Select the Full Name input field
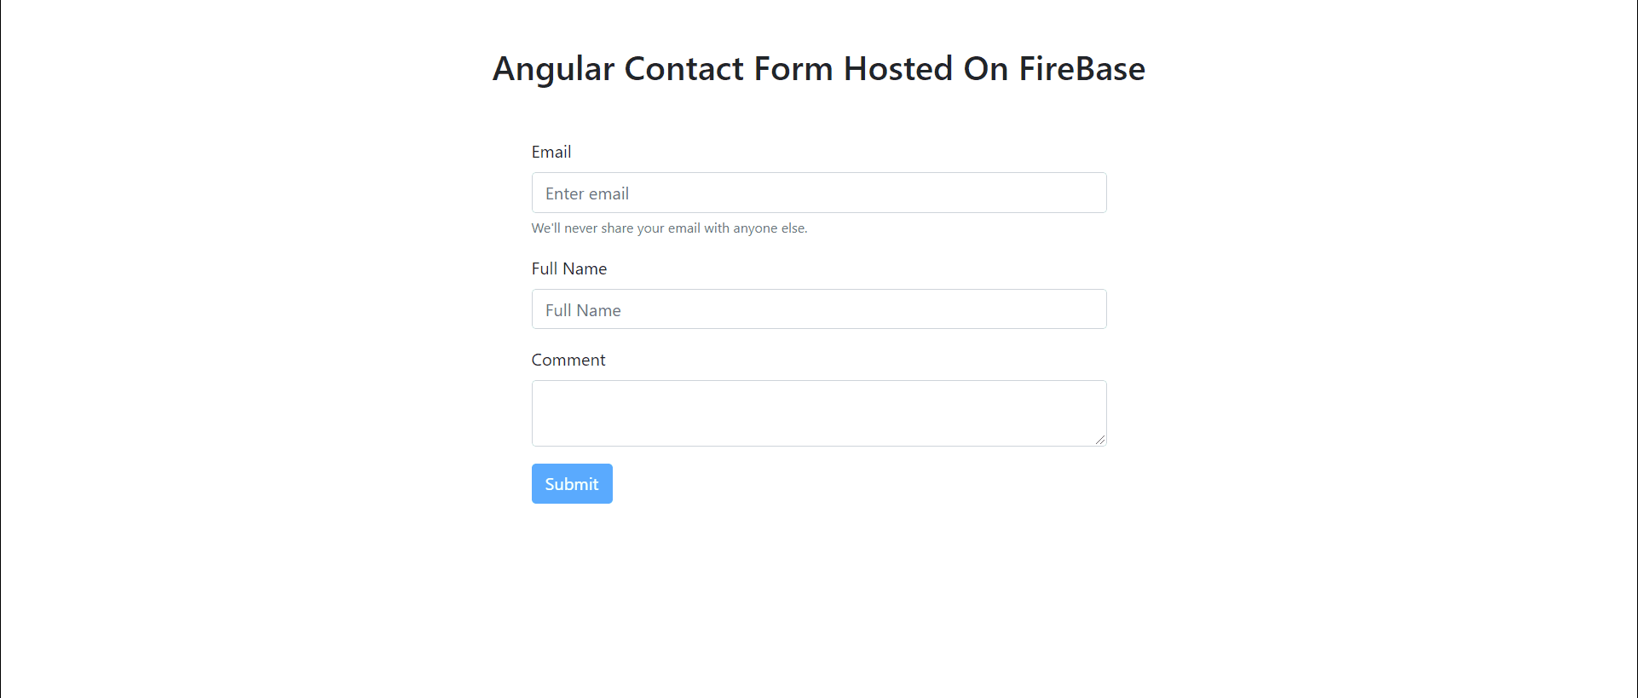 pyautogui.click(x=818, y=309)
